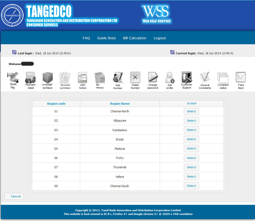
Task: Click the Last login timestamp text
Action: (53, 53)
